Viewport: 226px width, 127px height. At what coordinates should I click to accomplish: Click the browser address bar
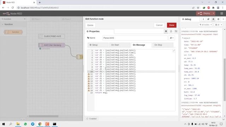pos(104,8)
